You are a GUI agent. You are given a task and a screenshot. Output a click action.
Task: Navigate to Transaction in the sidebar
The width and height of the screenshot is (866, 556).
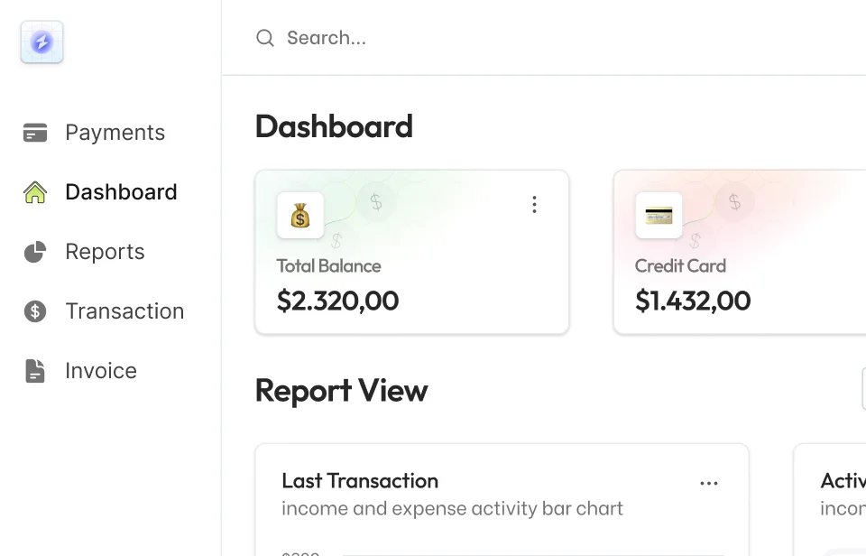(124, 311)
